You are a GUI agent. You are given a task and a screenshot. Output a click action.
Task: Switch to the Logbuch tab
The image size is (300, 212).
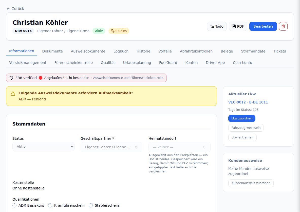pyautogui.click(x=121, y=51)
